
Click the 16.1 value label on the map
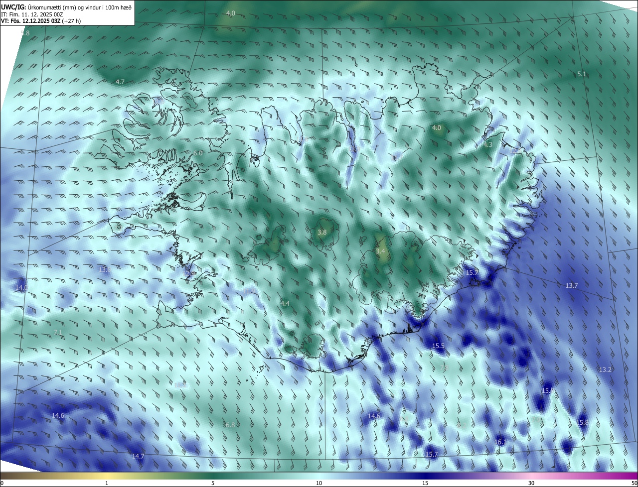point(500,442)
